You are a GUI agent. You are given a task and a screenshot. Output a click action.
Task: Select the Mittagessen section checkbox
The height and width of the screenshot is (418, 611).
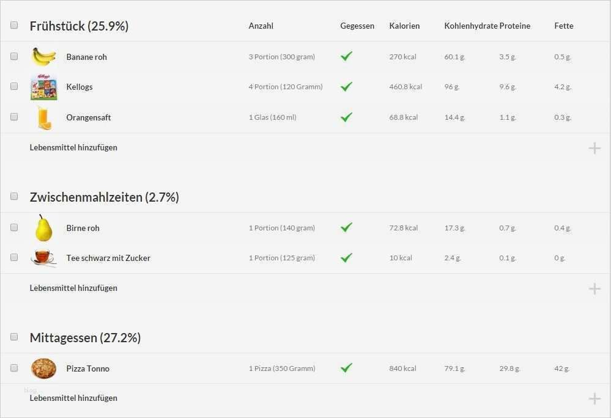click(x=14, y=337)
